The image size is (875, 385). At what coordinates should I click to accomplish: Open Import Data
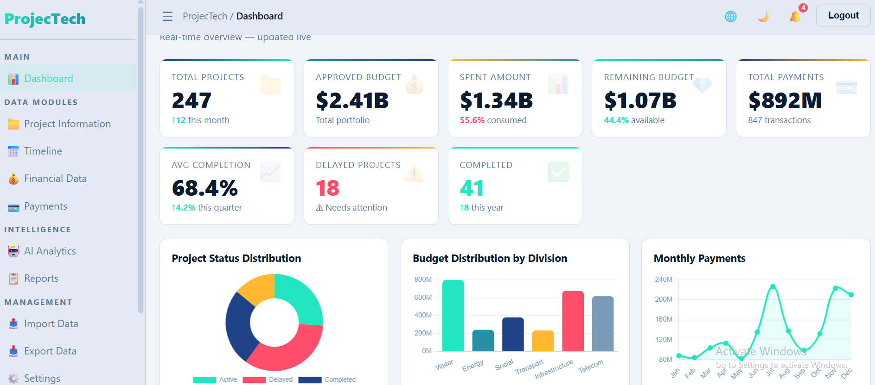[x=68, y=324]
